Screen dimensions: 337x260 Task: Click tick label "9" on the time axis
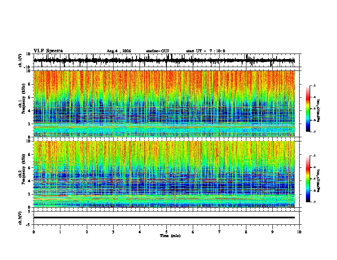point(272,232)
